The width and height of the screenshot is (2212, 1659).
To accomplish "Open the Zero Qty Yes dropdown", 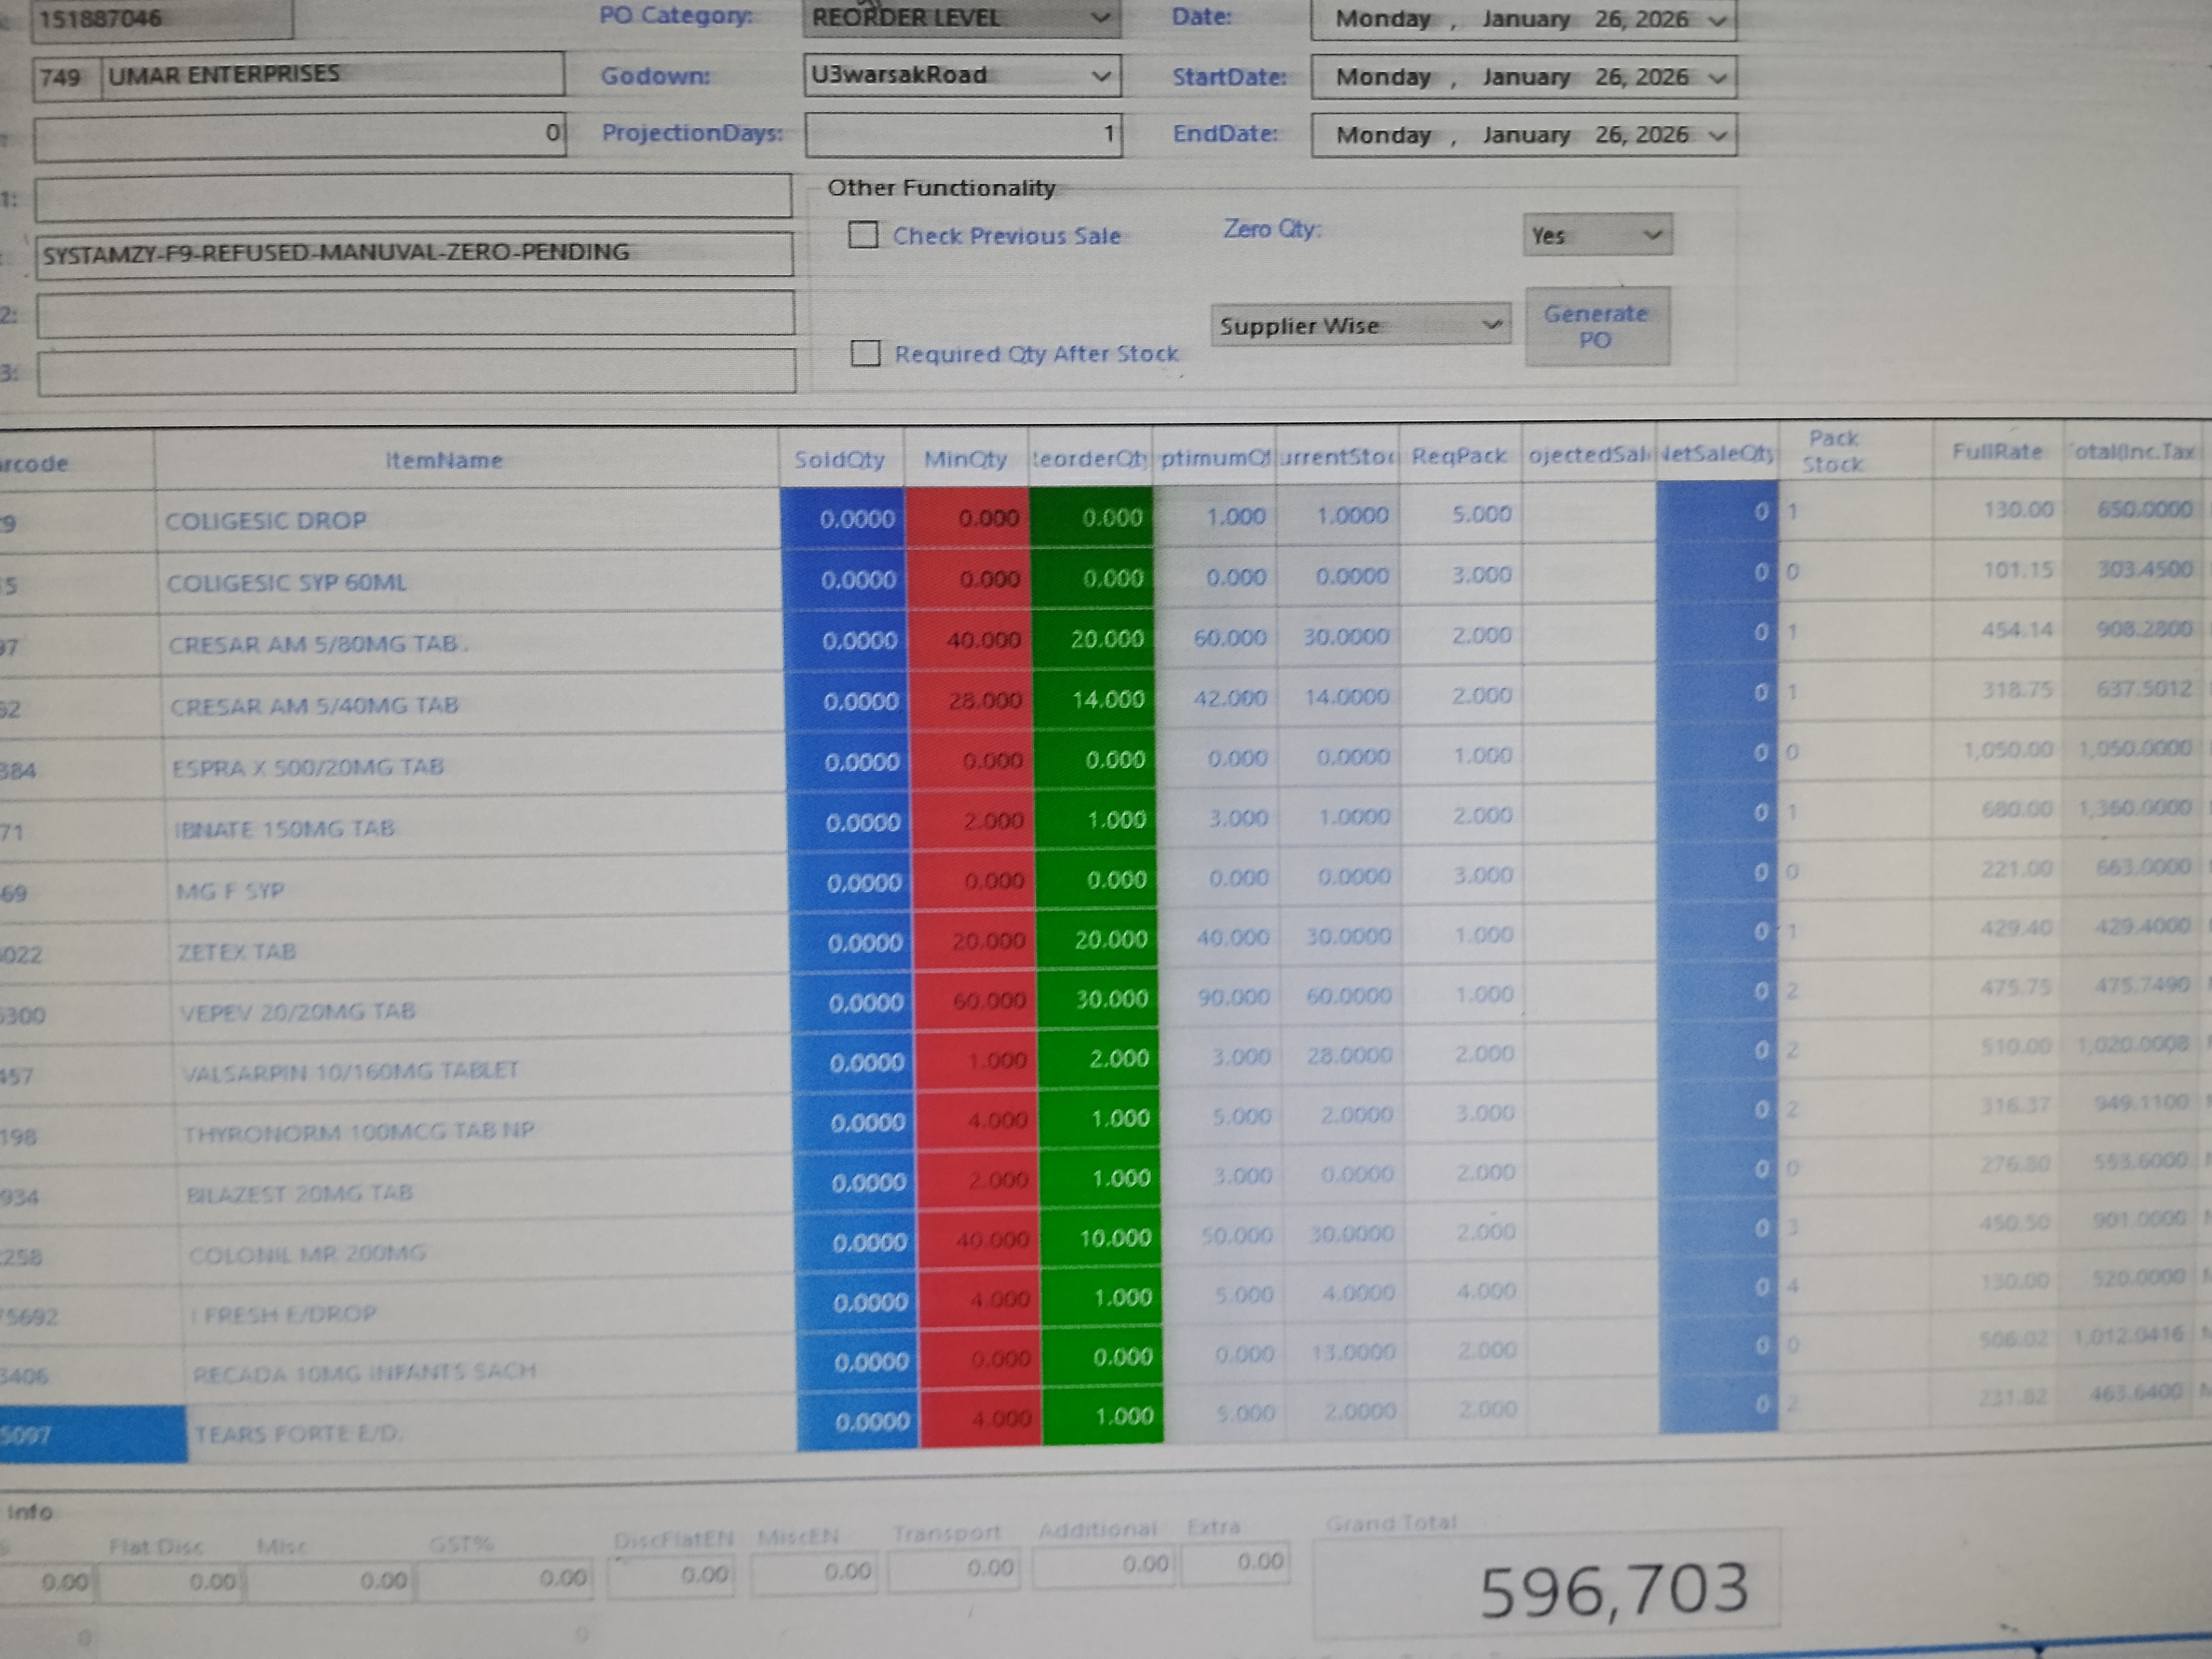I will [1652, 235].
